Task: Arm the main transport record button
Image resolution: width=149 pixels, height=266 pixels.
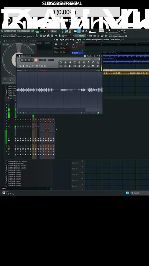Action: (48, 31)
